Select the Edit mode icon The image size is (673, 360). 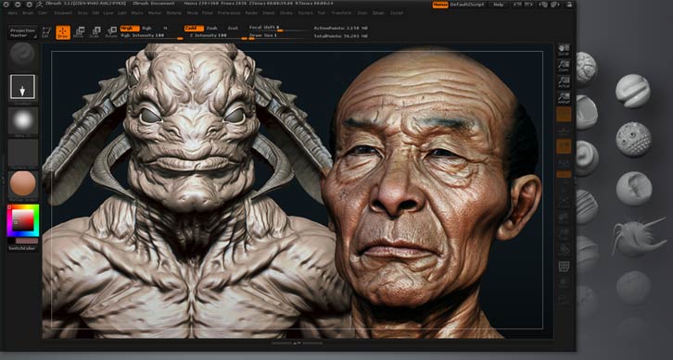point(46,32)
